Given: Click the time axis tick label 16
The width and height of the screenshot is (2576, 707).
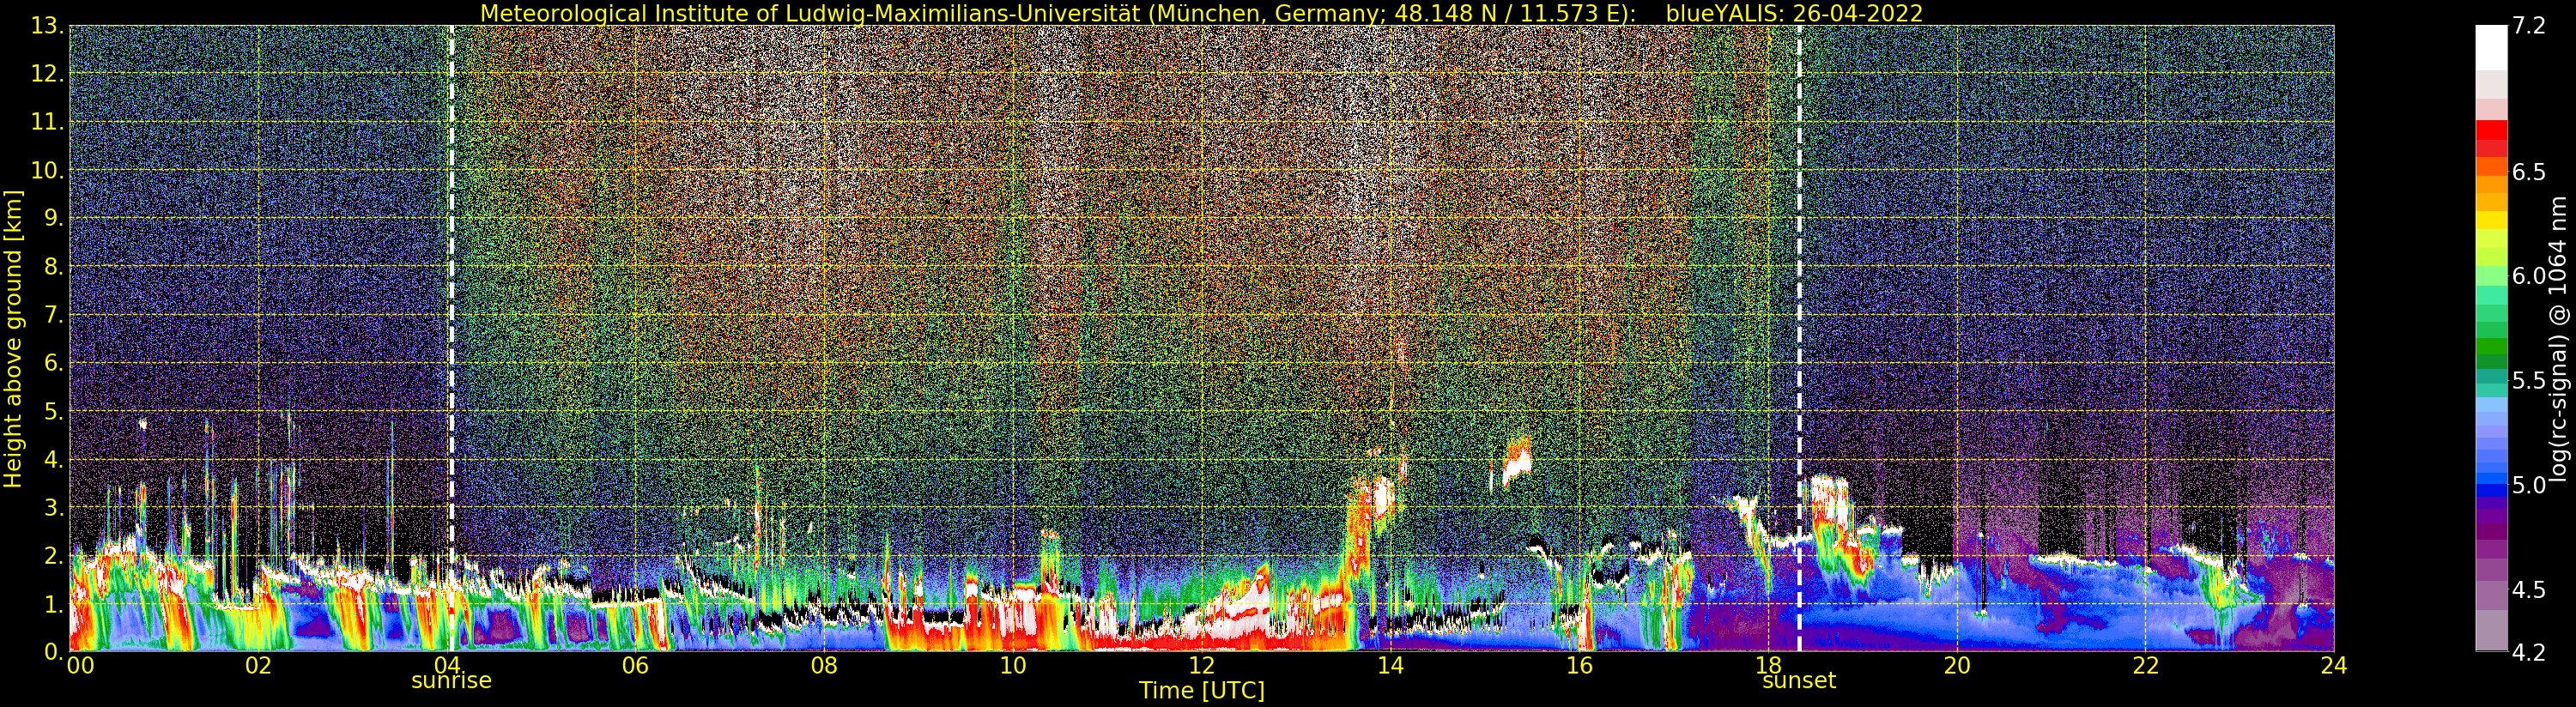Looking at the screenshot, I should pos(1579,666).
